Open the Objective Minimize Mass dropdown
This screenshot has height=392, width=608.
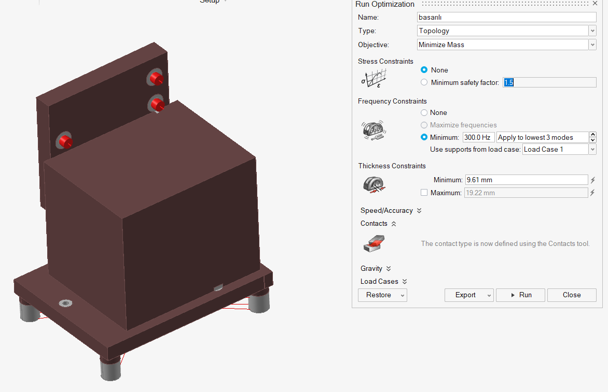tap(592, 45)
